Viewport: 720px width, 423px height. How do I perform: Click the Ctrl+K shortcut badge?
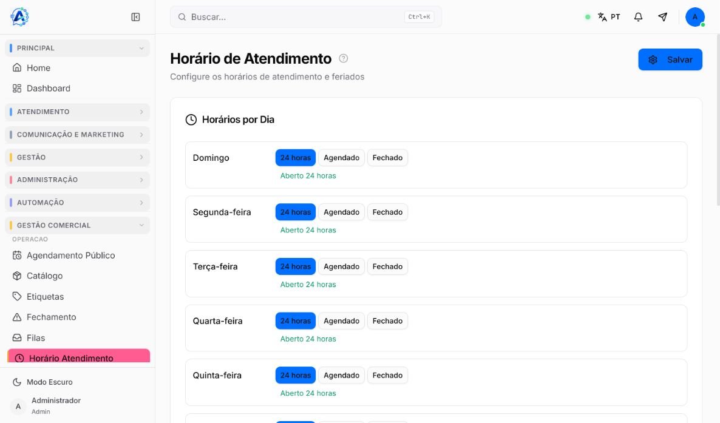click(x=419, y=17)
